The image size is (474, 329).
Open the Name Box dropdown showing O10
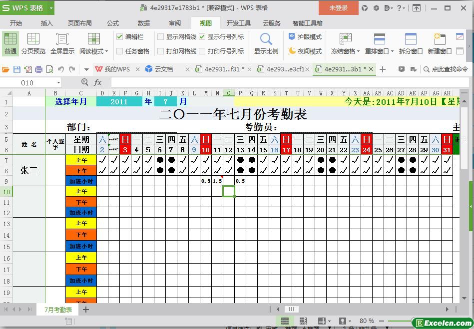pyautogui.click(x=58, y=82)
